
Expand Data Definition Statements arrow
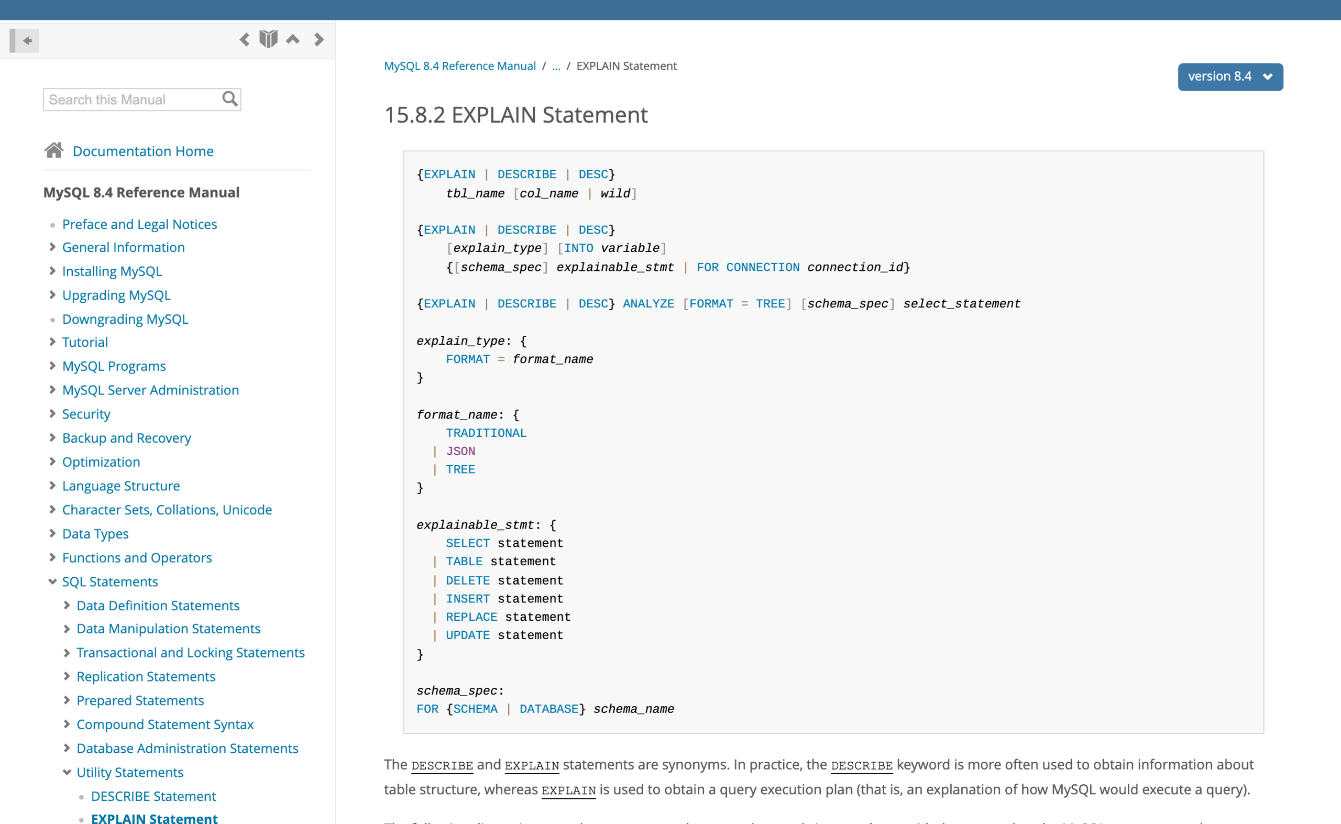pyautogui.click(x=67, y=606)
